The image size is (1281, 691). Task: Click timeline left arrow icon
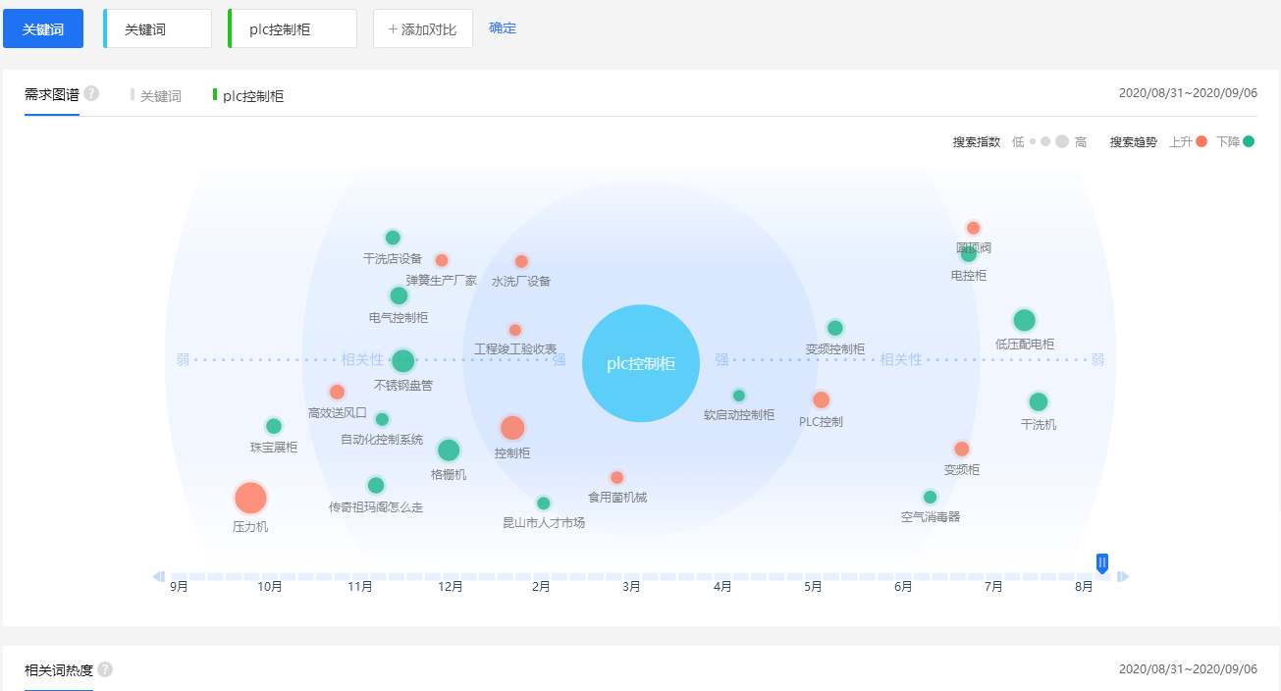click(x=158, y=576)
